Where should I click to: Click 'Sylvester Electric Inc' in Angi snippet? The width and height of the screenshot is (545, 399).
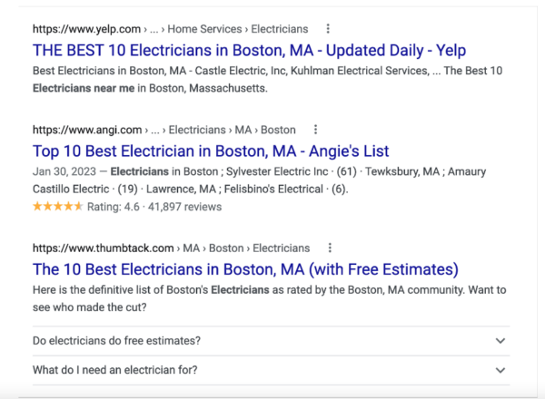click(277, 171)
